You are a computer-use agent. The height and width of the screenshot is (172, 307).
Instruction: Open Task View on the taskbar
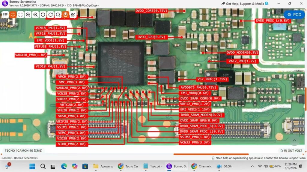pos(53,166)
